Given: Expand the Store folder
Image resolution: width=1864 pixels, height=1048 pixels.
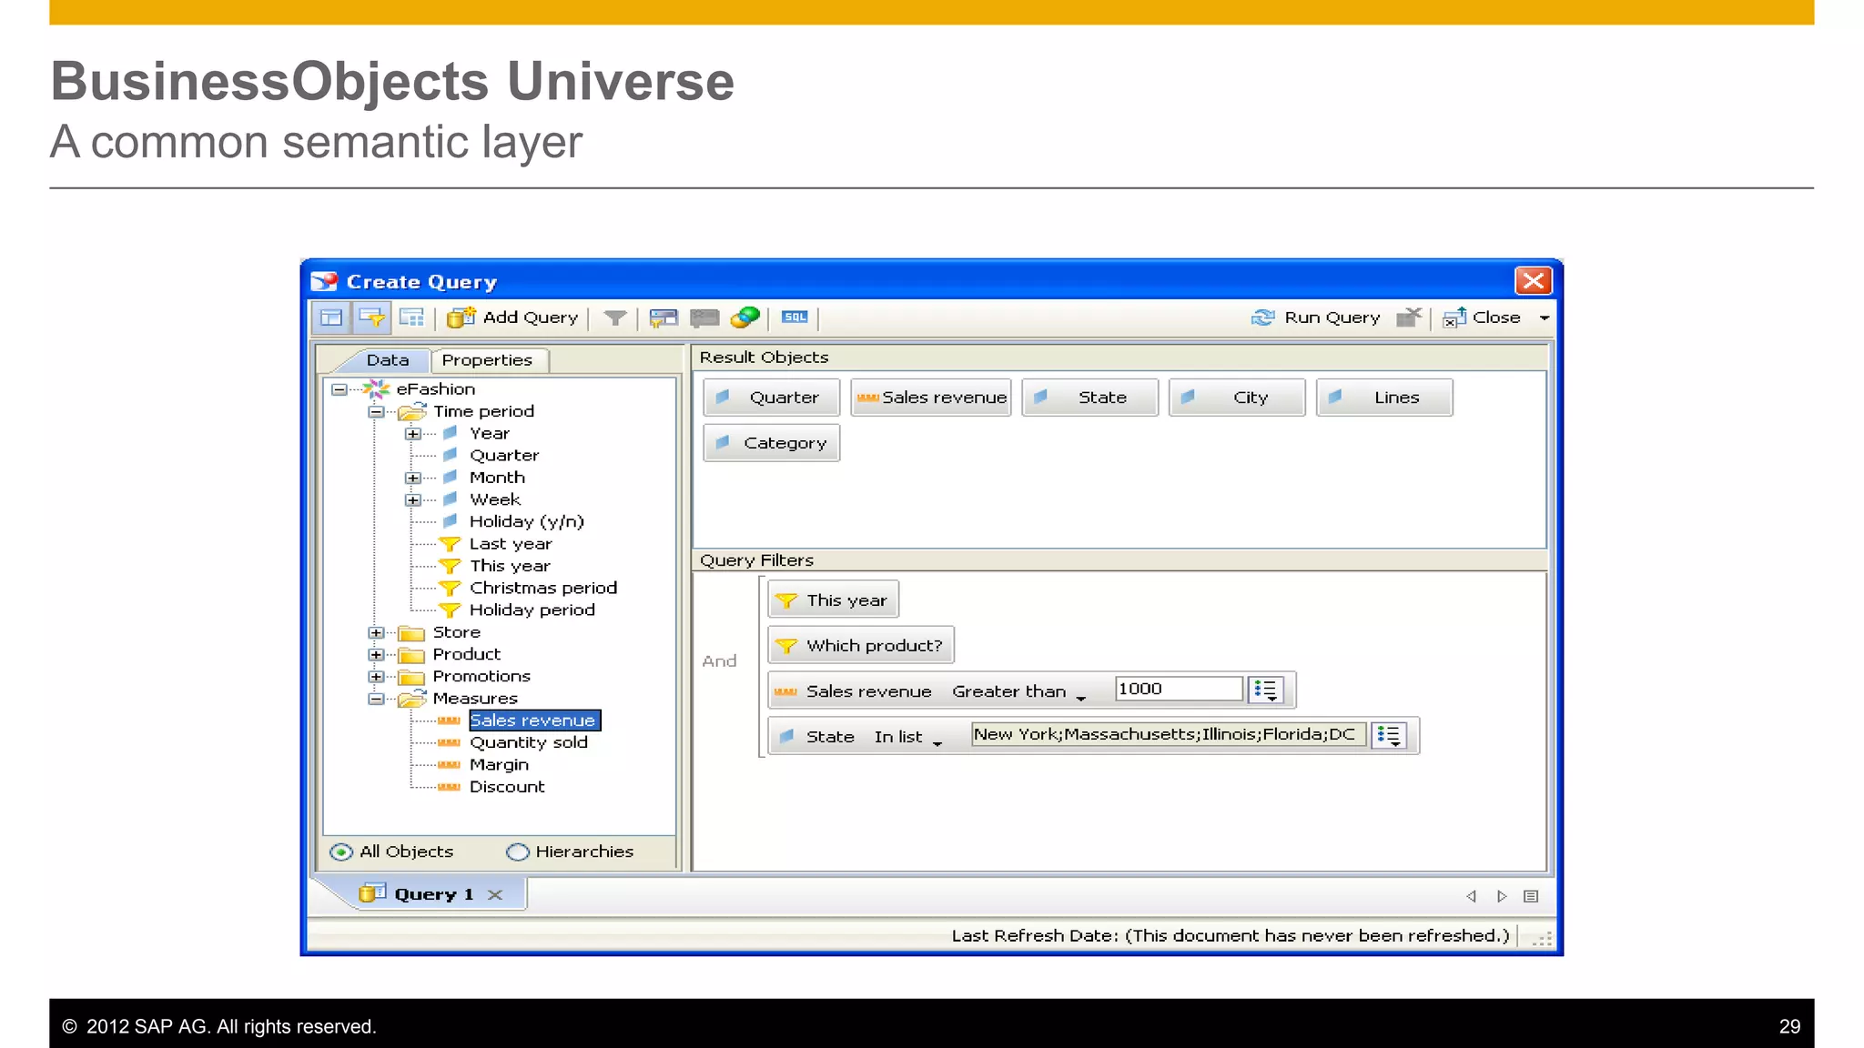Looking at the screenshot, I should (376, 632).
